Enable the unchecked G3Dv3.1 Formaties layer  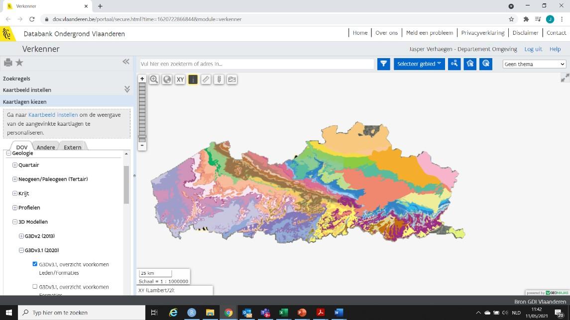tap(35, 287)
